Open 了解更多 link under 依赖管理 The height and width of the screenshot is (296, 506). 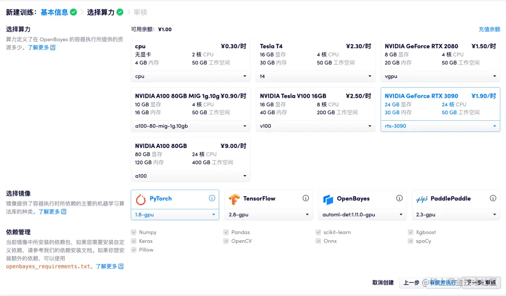pyautogui.click(x=106, y=266)
